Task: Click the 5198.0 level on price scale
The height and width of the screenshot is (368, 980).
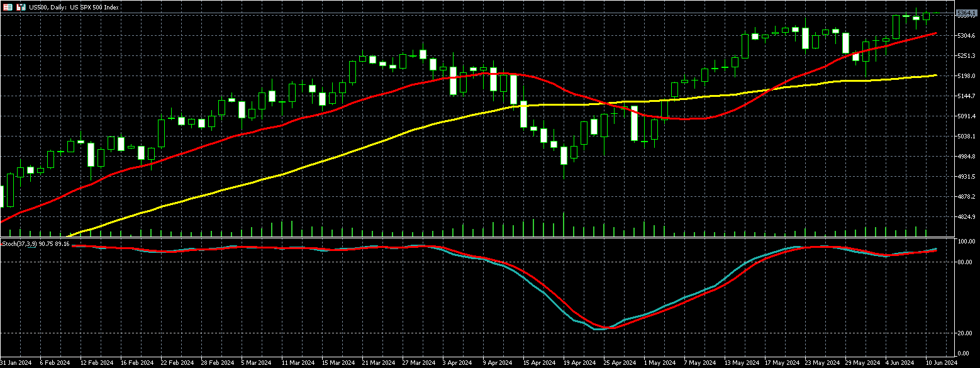Action: point(966,76)
